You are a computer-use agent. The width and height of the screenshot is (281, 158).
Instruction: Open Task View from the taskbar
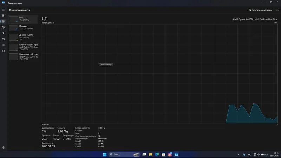coord(144,154)
